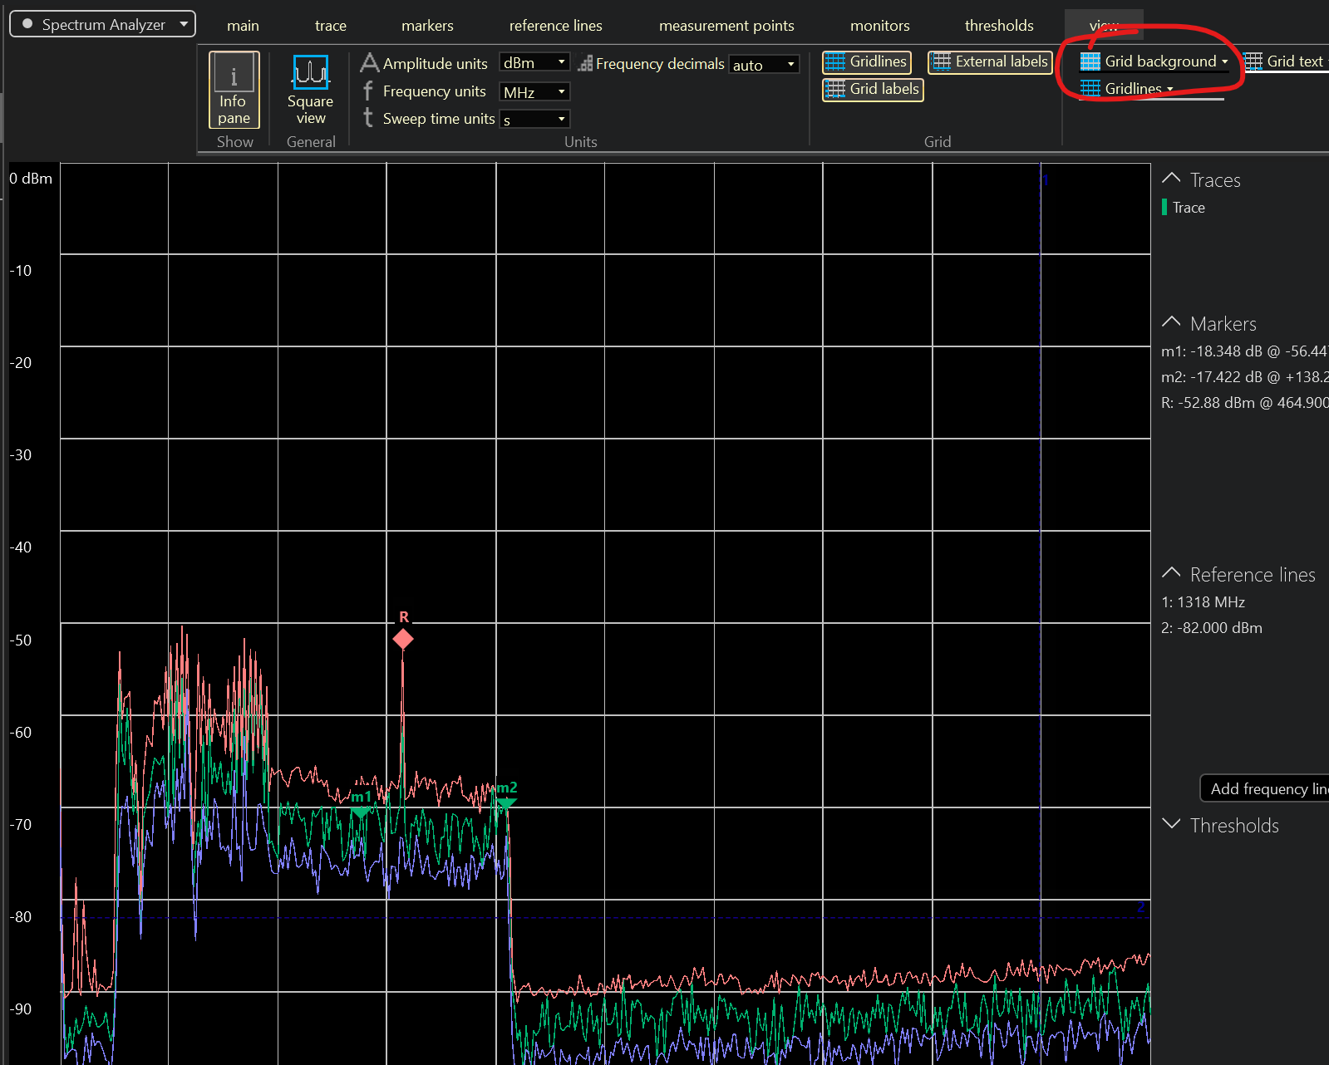Open the Frequency units MHz dropdown
This screenshot has width=1329, height=1065.
[x=534, y=92]
